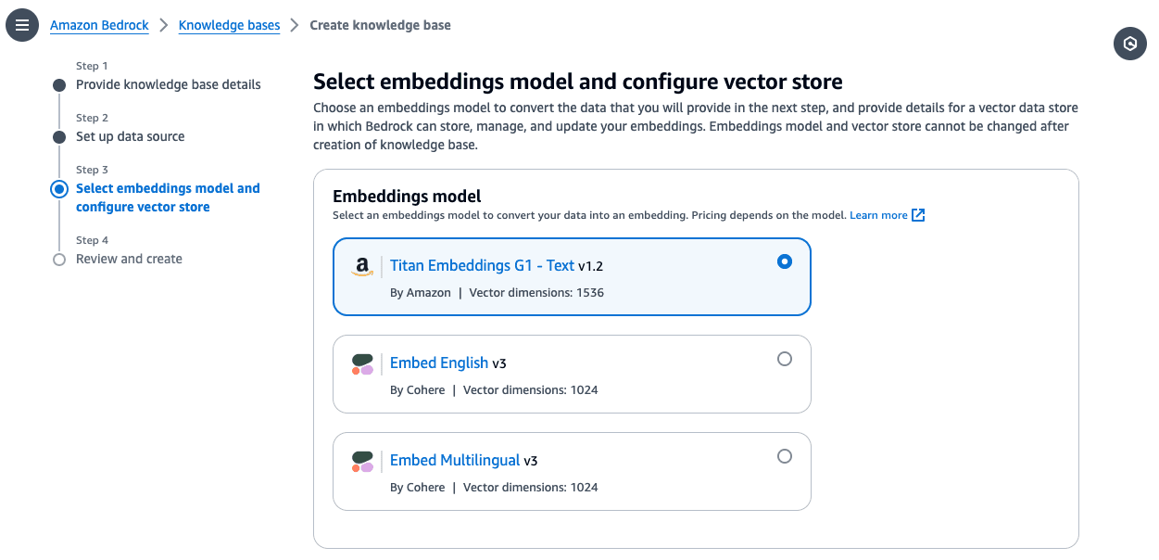Click the external link icon beside Learn more
The image size is (1159, 560).
[918, 215]
